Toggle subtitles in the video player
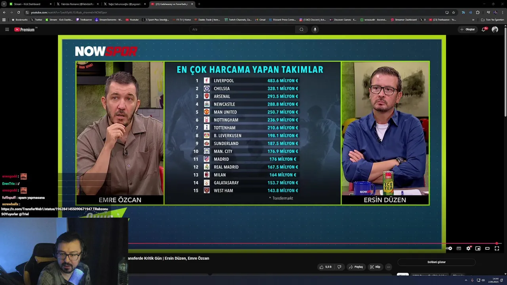This screenshot has height=285, width=507. 459,249
